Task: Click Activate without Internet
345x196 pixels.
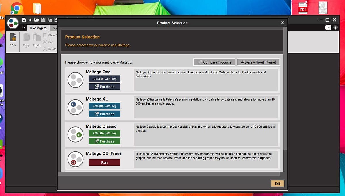Action: [x=258, y=62]
